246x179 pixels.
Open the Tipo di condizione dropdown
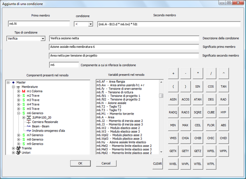tap(42, 39)
